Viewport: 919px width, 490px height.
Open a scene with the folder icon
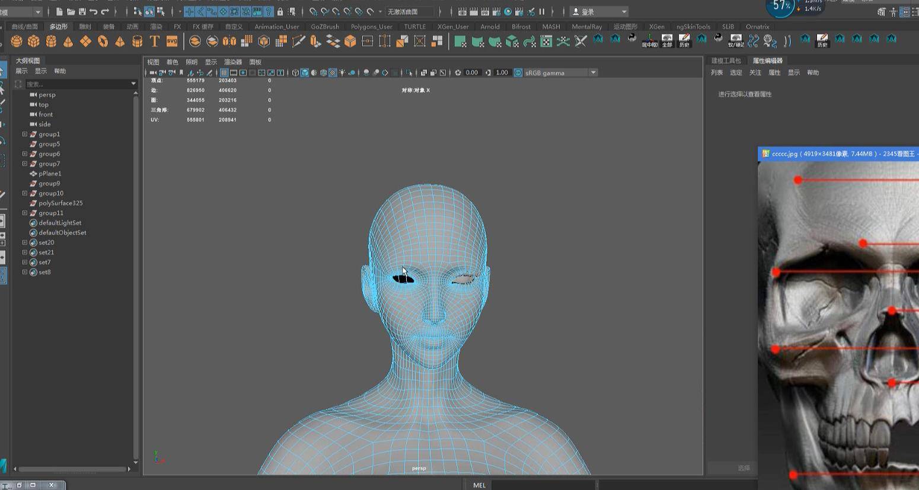(x=71, y=11)
